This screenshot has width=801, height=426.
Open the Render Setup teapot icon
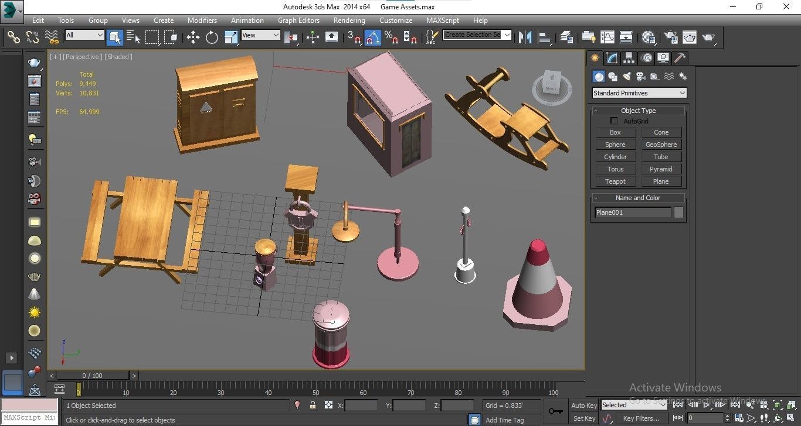(x=670, y=37)
